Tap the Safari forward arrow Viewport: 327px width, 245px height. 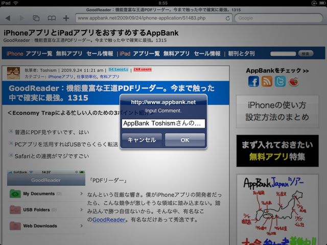point(21,18)
